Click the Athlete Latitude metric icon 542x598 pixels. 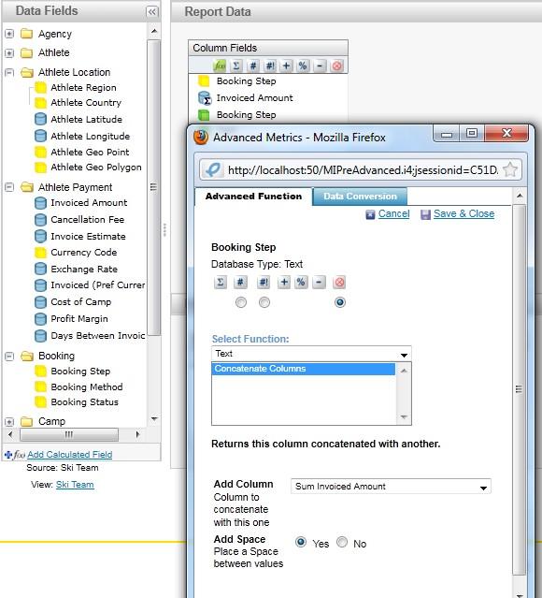tap(40, 120)
